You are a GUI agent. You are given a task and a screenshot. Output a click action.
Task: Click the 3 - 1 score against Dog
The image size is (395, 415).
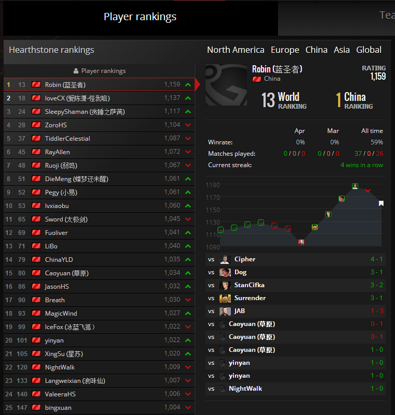[377, 272]
